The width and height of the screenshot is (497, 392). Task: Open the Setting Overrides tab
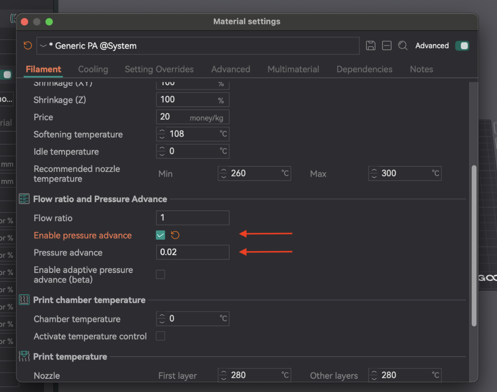[x=159, y=69]
